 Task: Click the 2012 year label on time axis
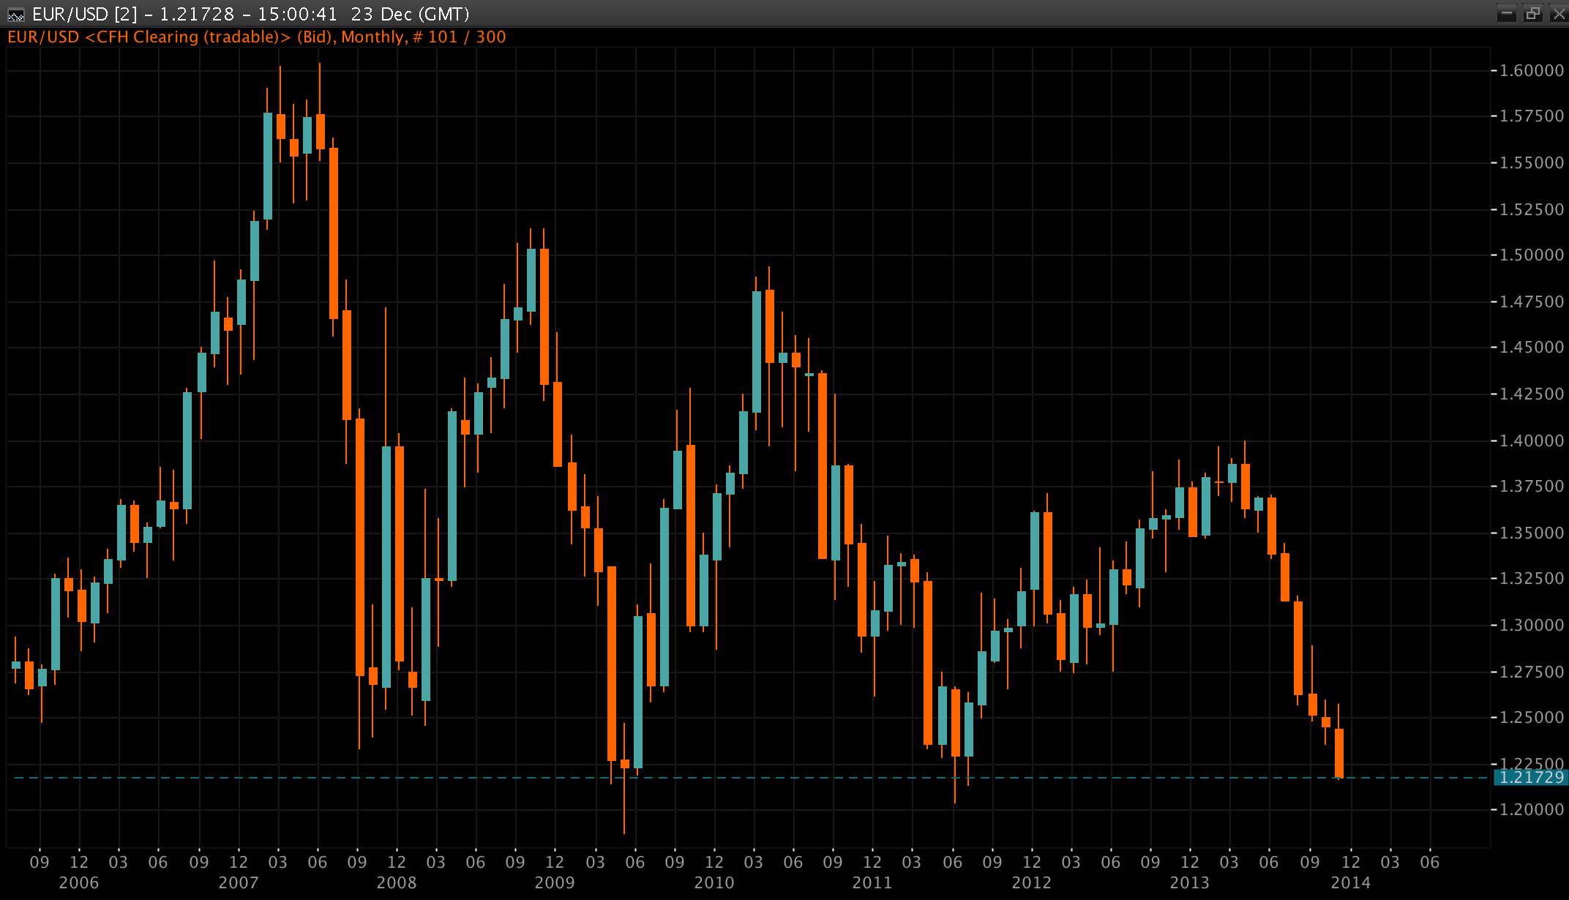click(1032, 882)
